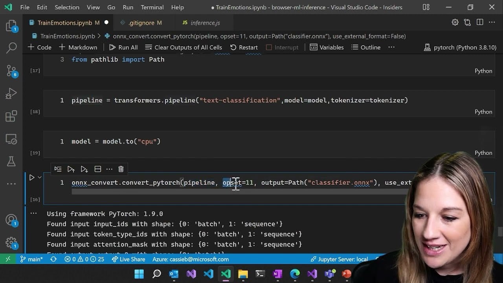Open the Run and Debug view

pos(11,94)
